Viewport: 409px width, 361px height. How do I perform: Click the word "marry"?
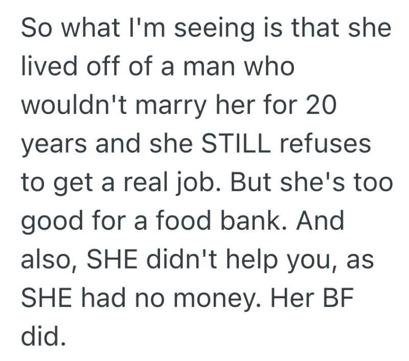pos(168,107)
